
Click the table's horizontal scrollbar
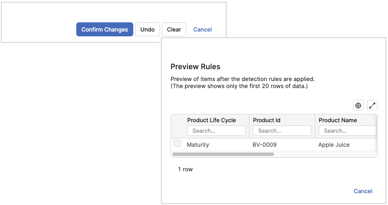223,154
